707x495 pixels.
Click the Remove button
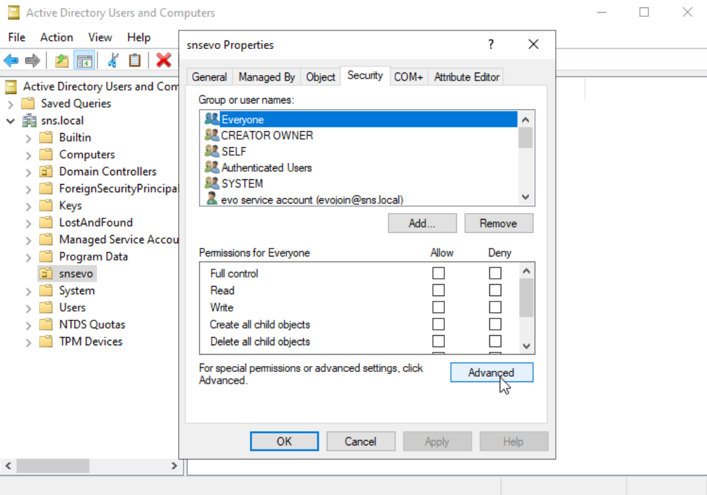click(x=499, y=223)
